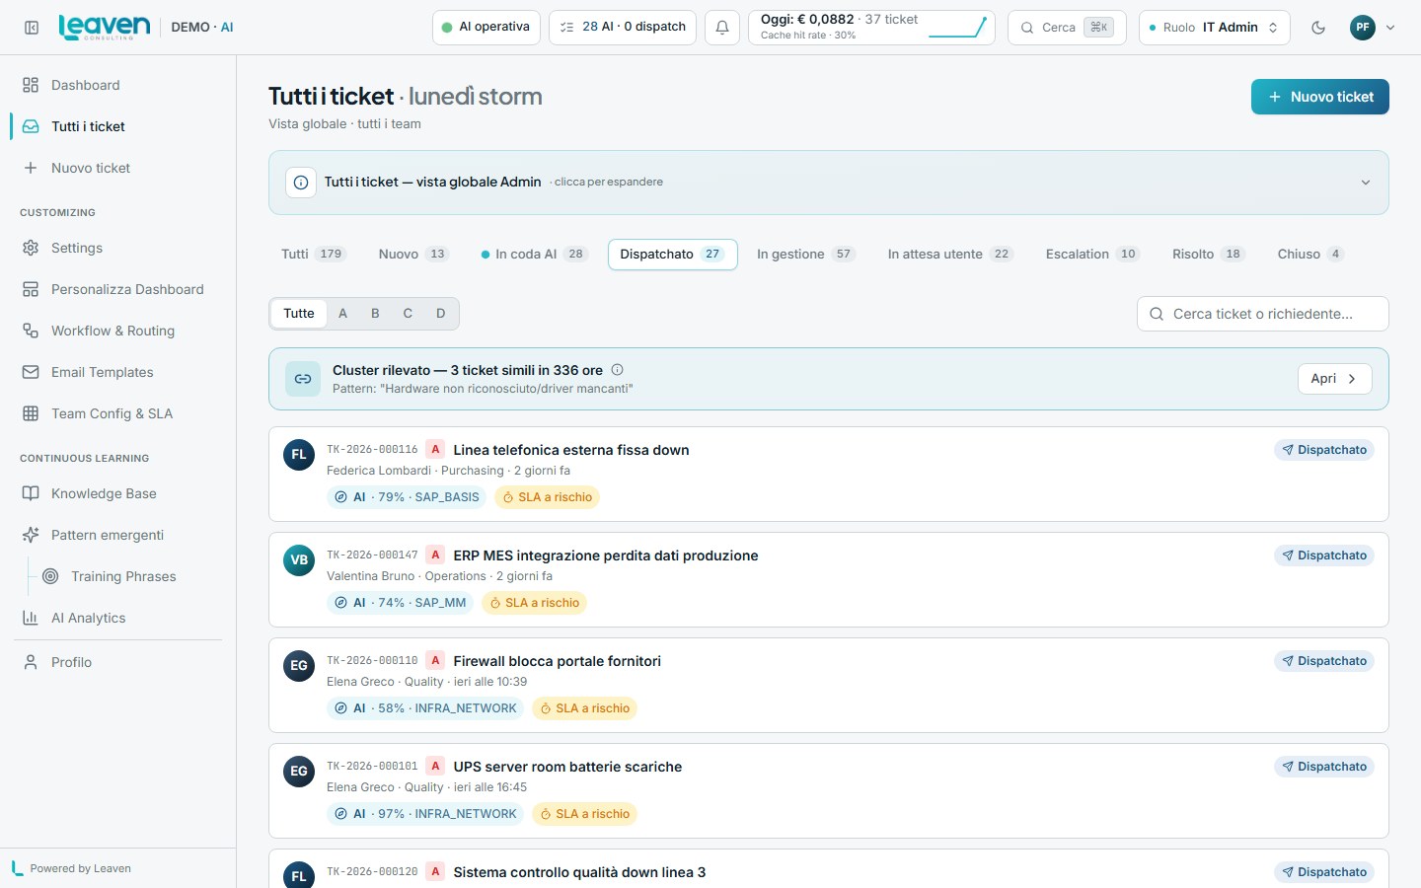This screenshot has width=1421, height=888.
Task: Click the FL avatar on ticket TK-2026-000116
Action: click(x=299, y=455)
